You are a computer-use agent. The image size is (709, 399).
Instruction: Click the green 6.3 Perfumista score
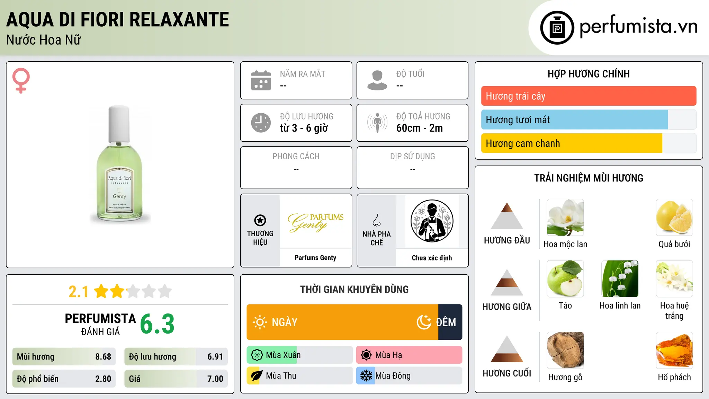coord(157,324)
